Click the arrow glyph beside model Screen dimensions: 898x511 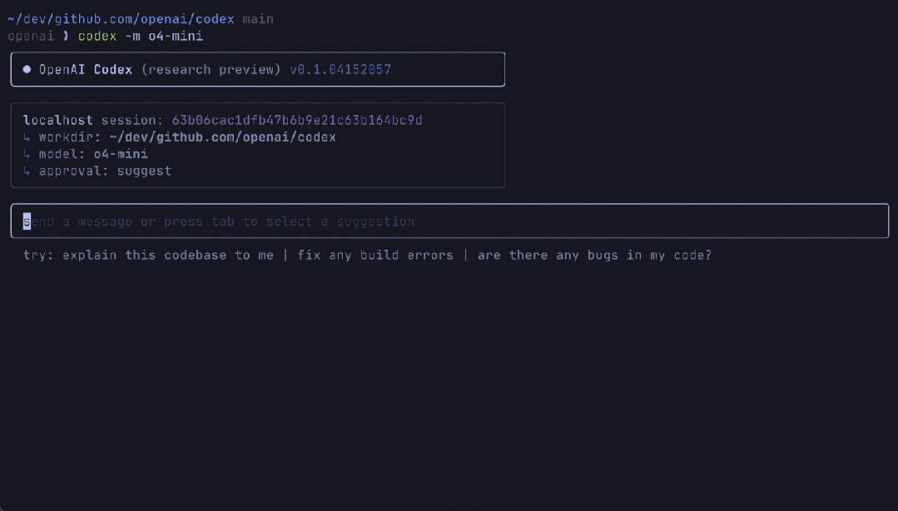tap(27, 154)
